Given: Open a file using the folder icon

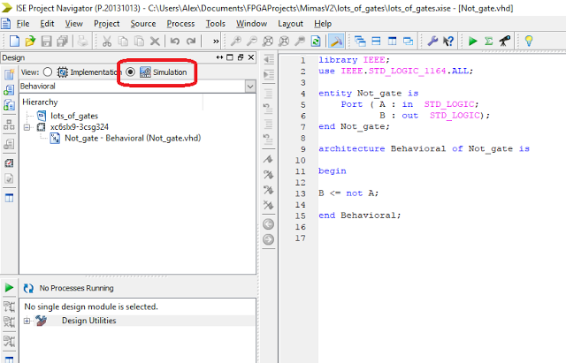Looking at the screenshot, I should [30, 42].
